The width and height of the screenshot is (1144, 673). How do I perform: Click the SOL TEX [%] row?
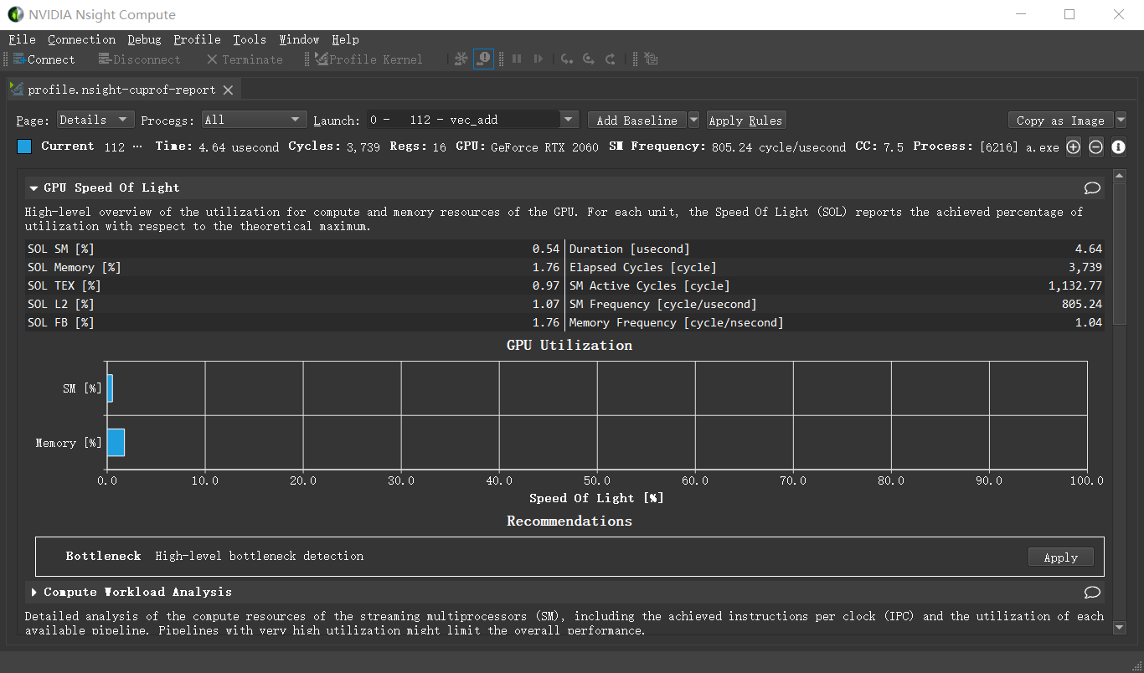[x=294, y=285]
